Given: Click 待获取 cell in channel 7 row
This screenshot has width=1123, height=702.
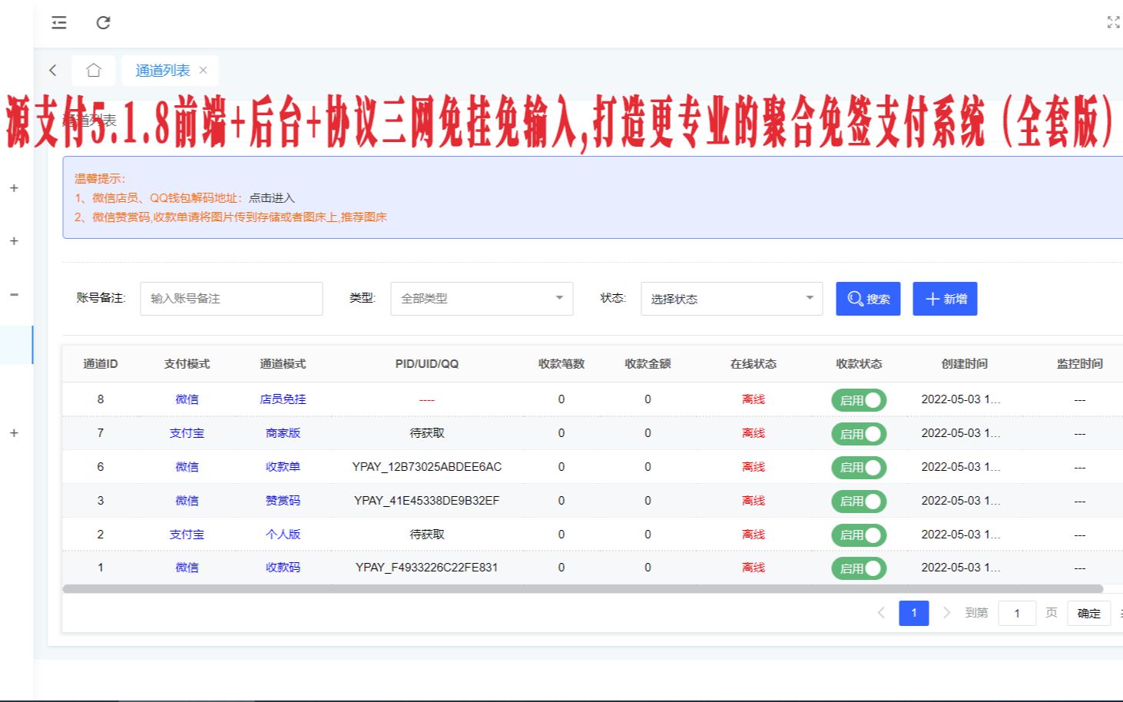Looking at the screenshot, I should point(427,433).
